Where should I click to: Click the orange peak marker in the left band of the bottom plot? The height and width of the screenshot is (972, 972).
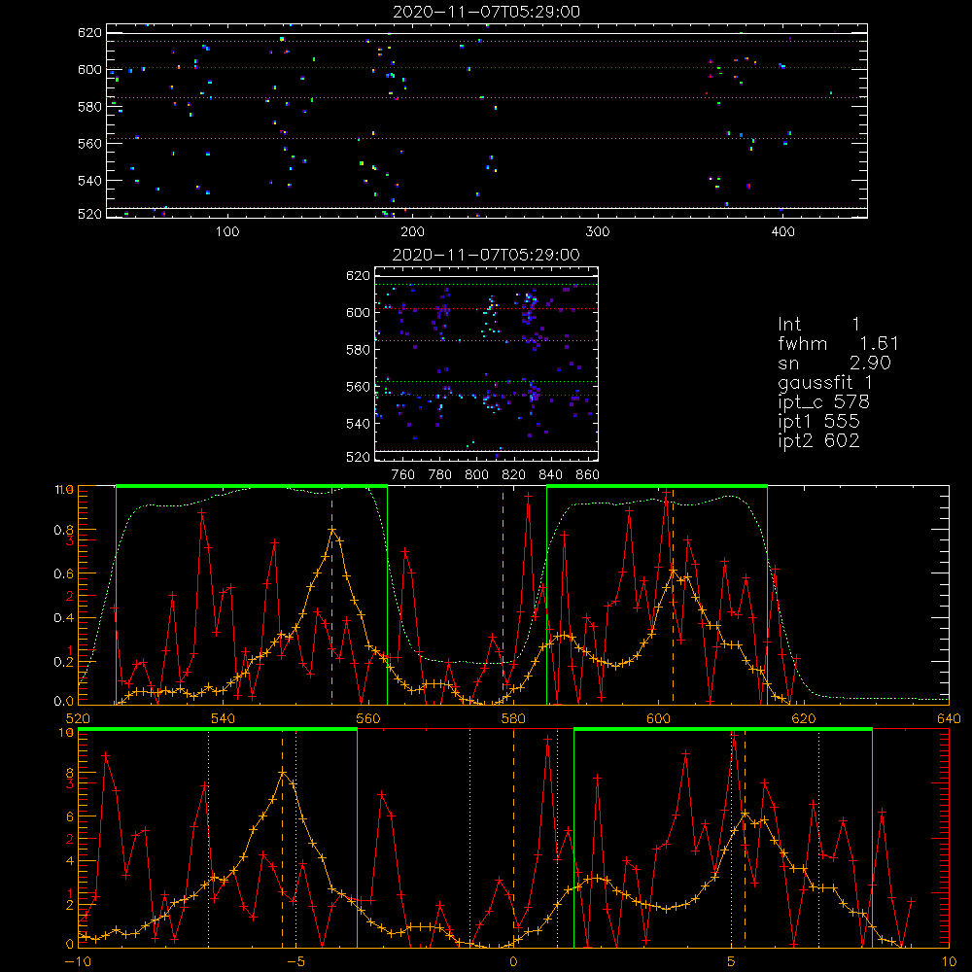point(283,773)
